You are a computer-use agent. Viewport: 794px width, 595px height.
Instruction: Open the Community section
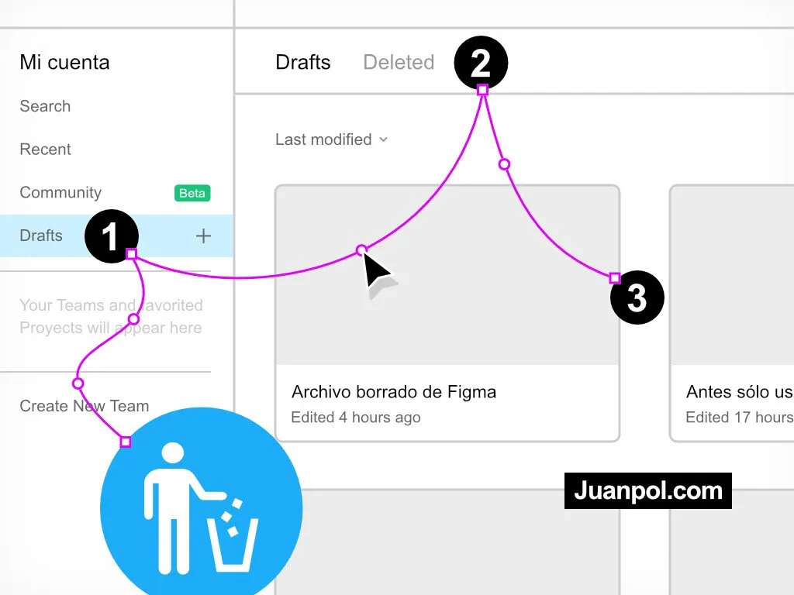[60, 192]
